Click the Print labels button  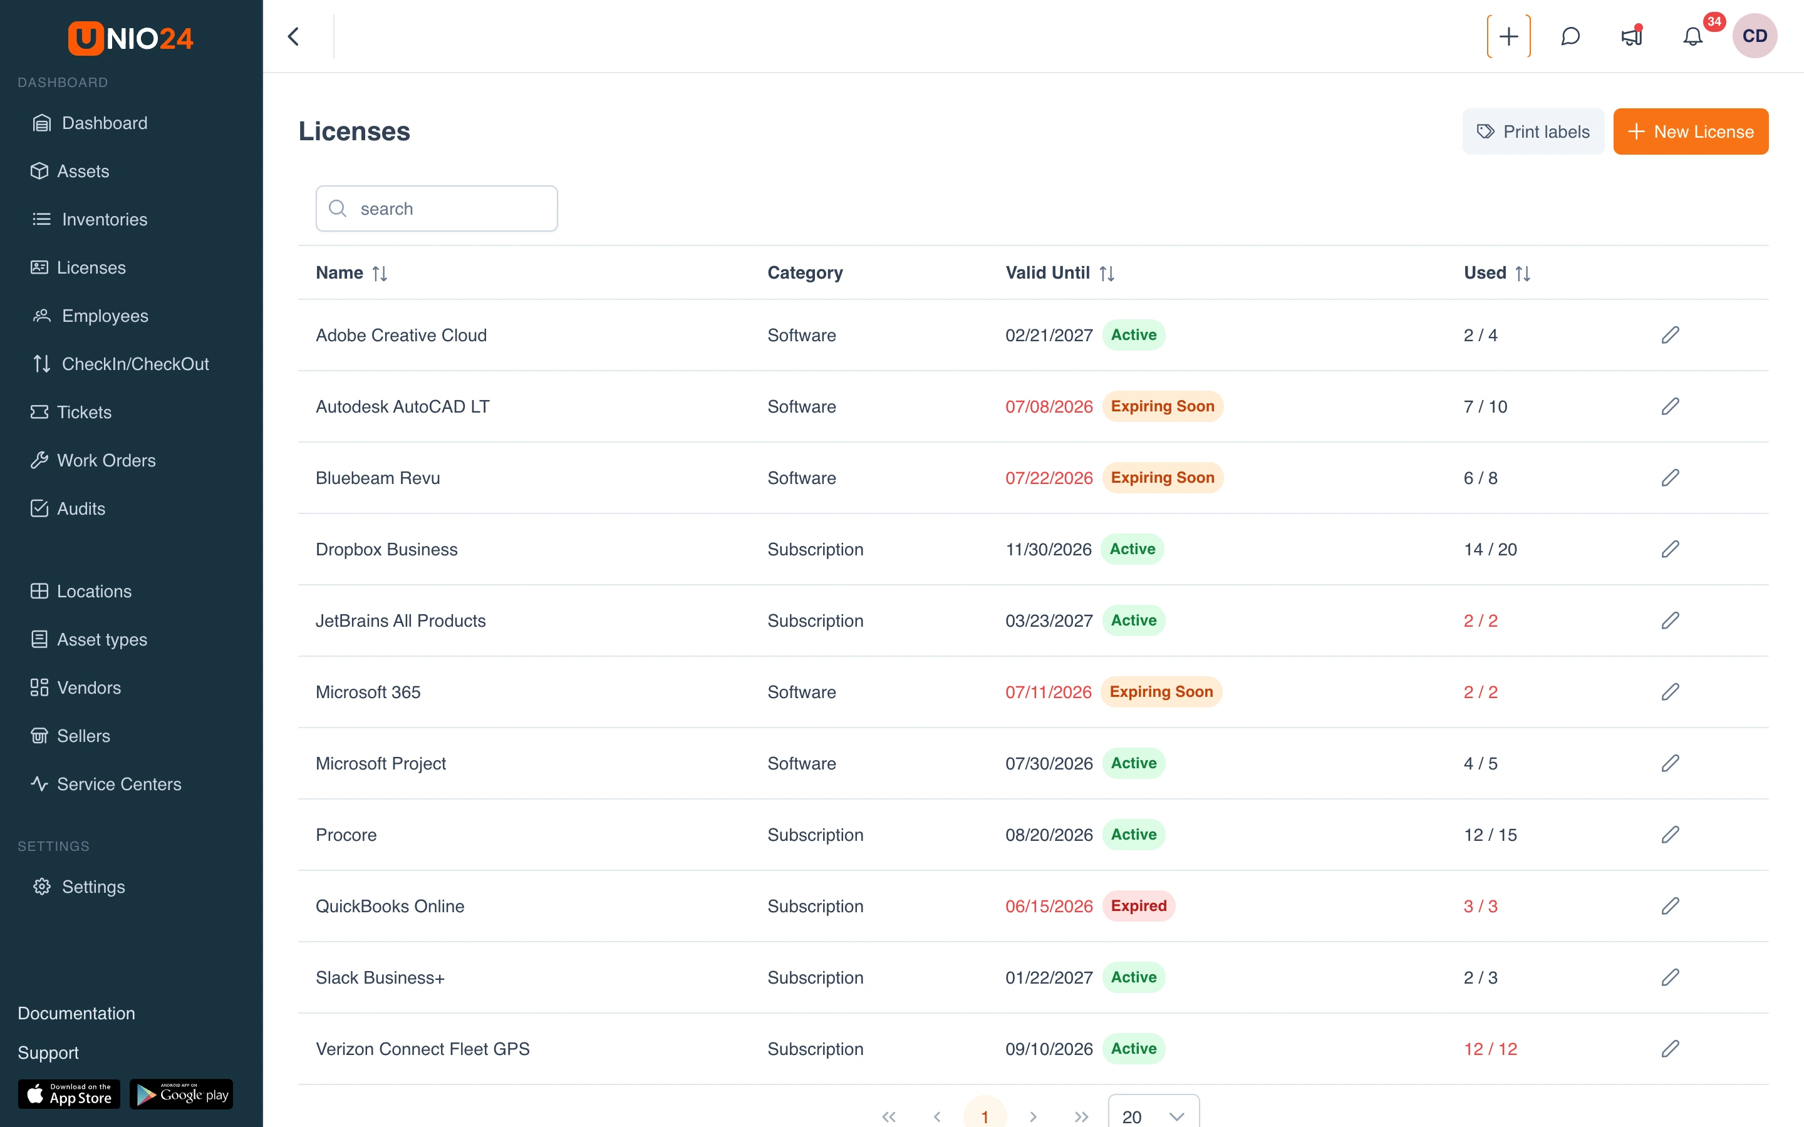pyautogui.click(x=1533, y=132)
